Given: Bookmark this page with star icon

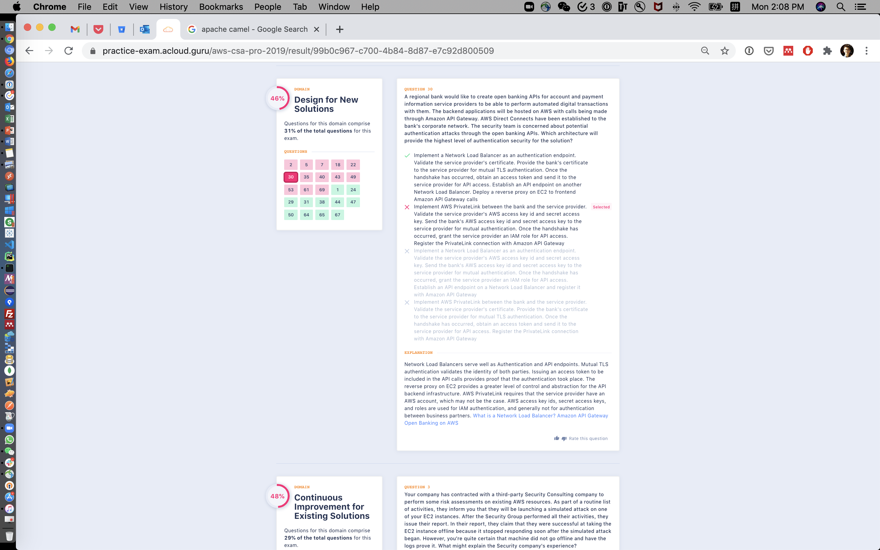Looking at the screenshot, I should 724,51.
